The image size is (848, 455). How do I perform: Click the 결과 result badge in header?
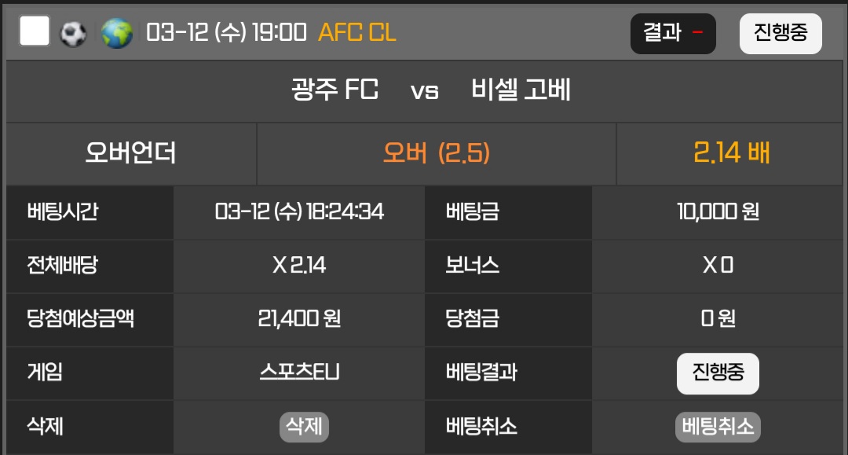point(673,33)
